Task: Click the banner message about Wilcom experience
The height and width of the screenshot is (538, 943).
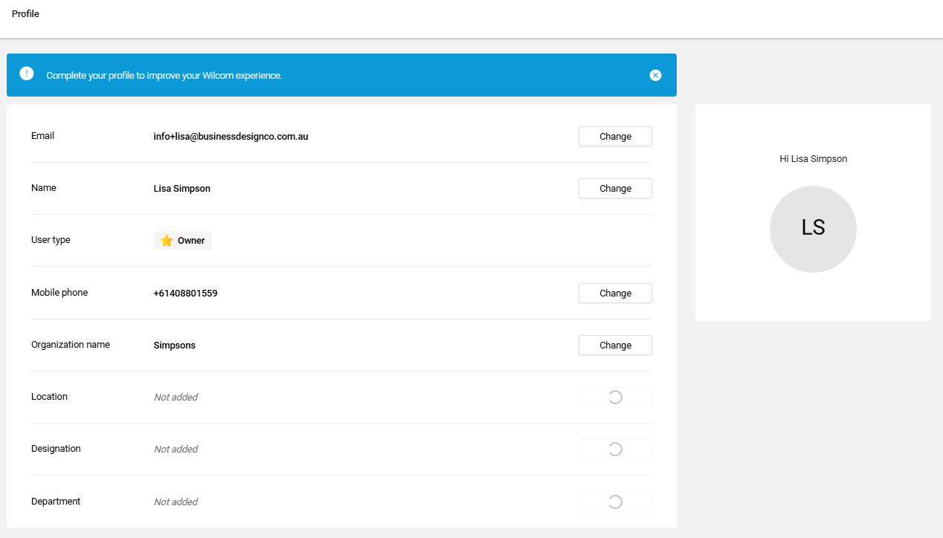Action: pyautogui.click(x=164, y=76)
